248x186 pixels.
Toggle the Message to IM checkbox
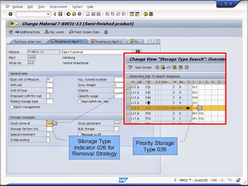pyautogui.click(x=79, y=134)
